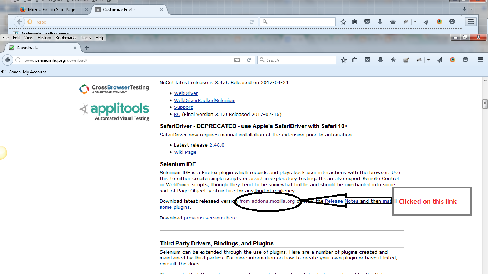Viewport: 488px width, 274px height.
Task: Click Pocket icon in back window toolbar
Action: tap(367, 22)
